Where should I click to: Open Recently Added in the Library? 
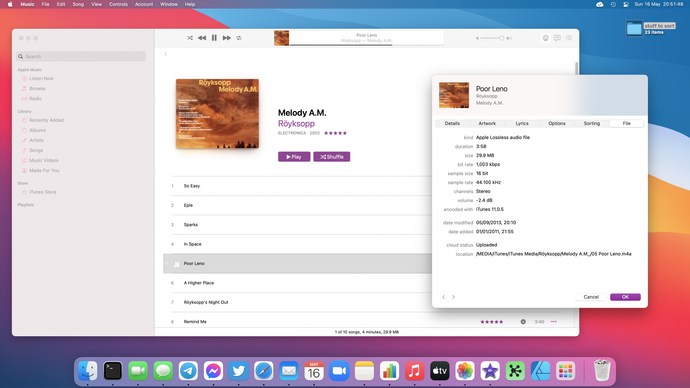(x=47, y=120)
